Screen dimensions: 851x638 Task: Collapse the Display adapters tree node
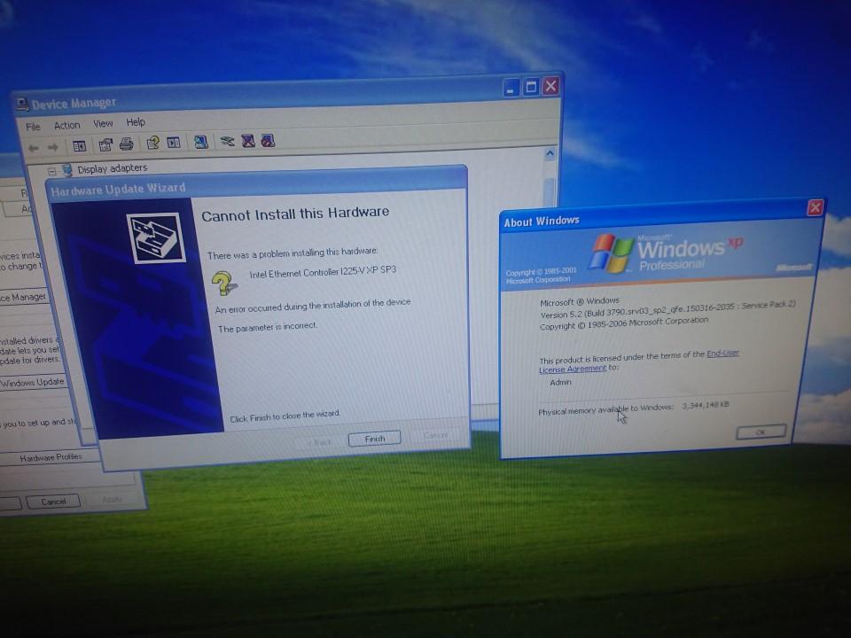point(52,171)
